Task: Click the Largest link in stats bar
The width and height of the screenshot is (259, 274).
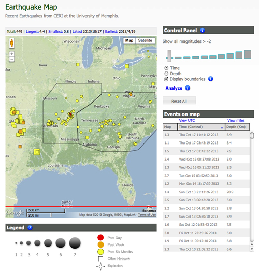Action: coord(32,32)
